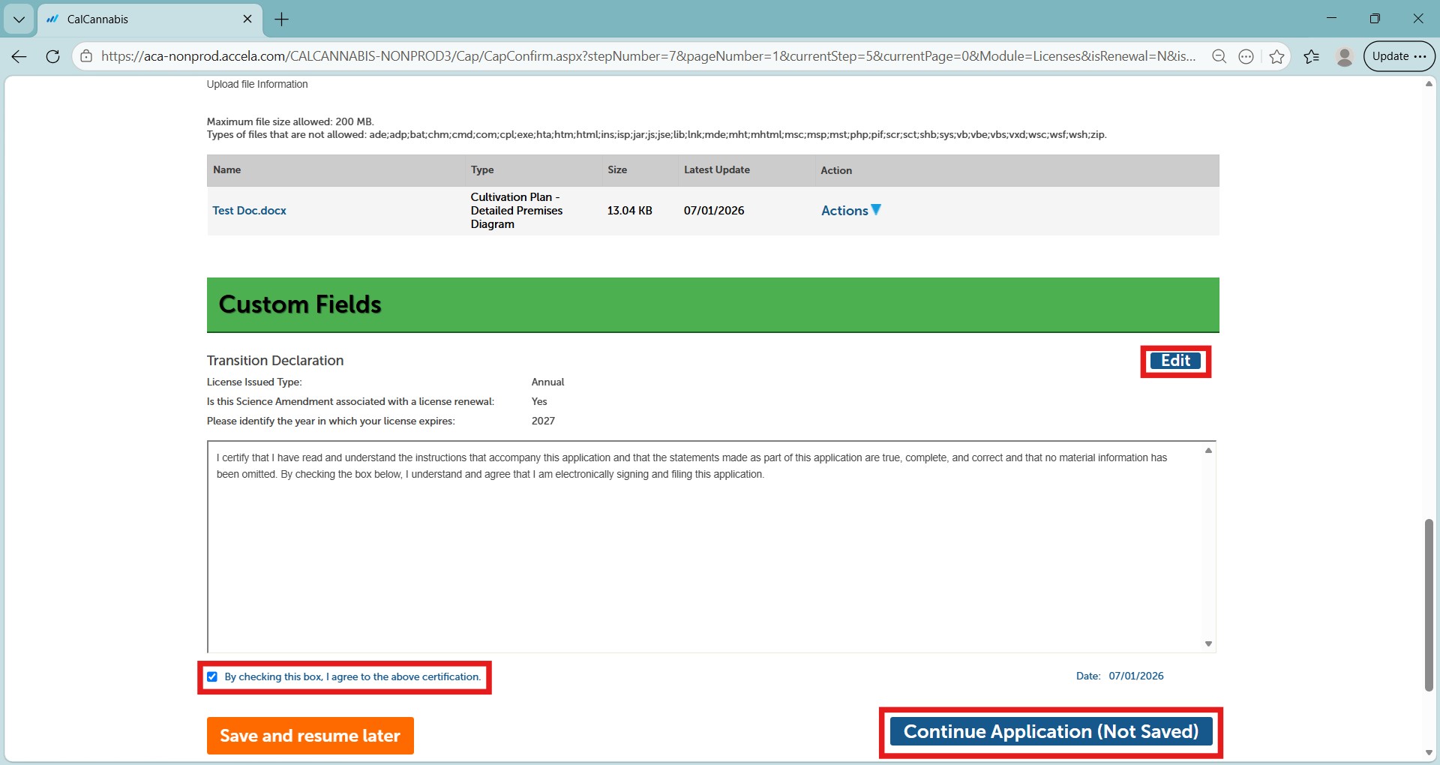
Task: Open the tab search dropdown arrow
Action: (19, 19)
